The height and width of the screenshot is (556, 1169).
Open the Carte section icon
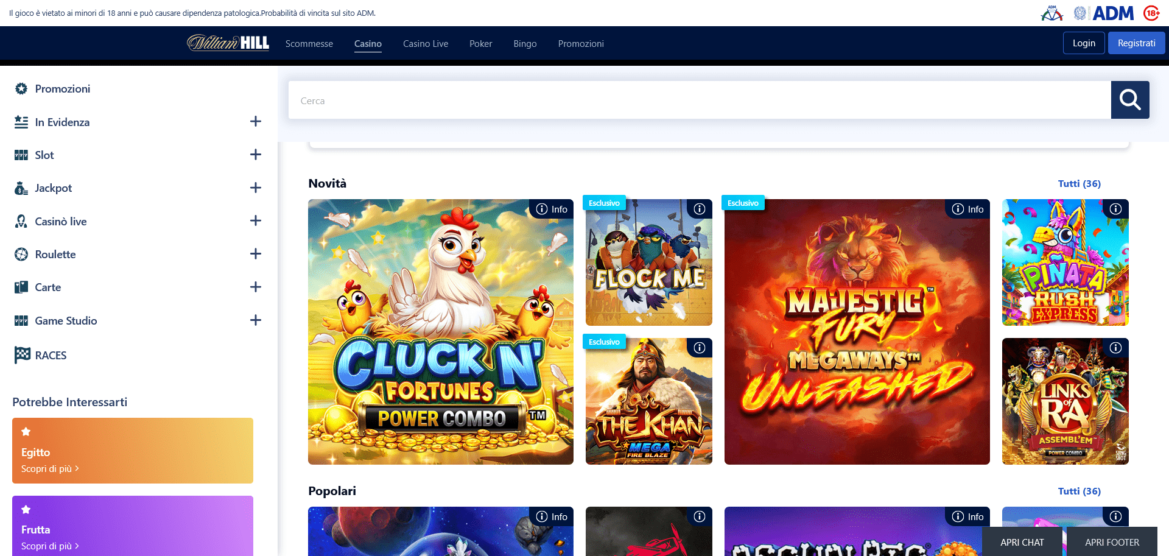tap(21, 287)
